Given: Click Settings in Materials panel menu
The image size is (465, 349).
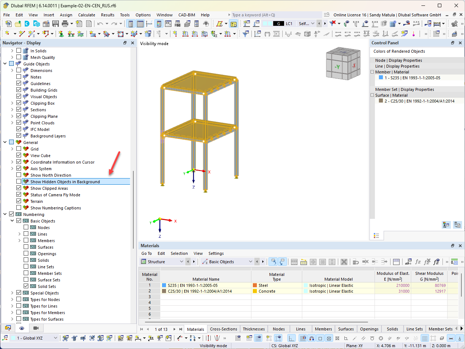Looking at the screenshot, I should coord(216,253).
